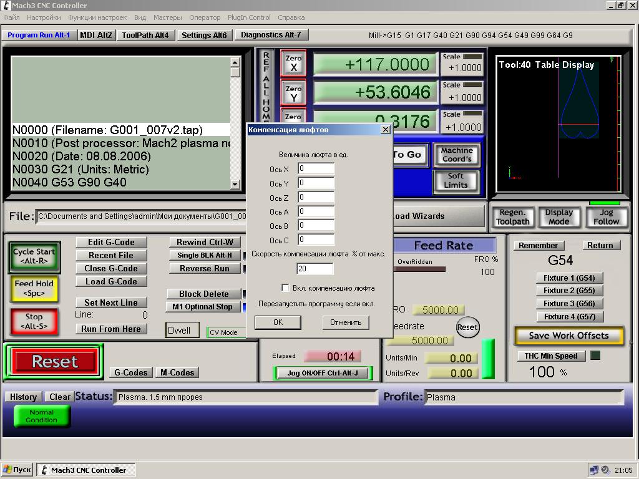Image resolution: width=639 pixels, height=479 pixels.
Task: Click the big red Reset button
Action: [x=55, y=361]
